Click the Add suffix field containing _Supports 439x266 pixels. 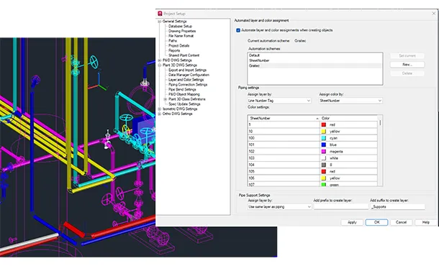coord(397,207)
